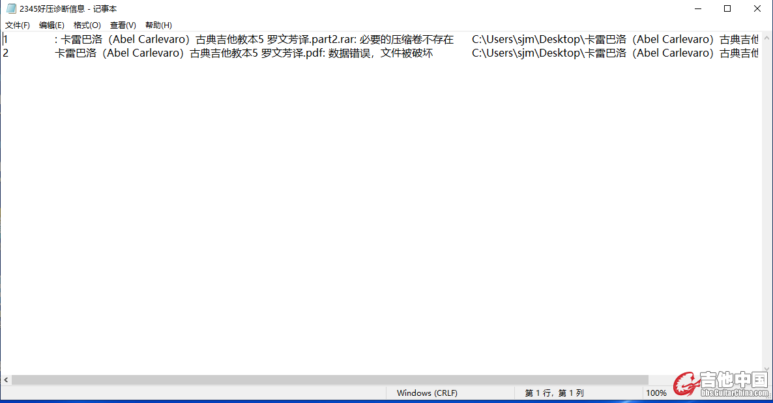Click the empty area below the text lines
The height and width of the screenshot is (403, 773).
pyautogui.click(x=378, y=215)
